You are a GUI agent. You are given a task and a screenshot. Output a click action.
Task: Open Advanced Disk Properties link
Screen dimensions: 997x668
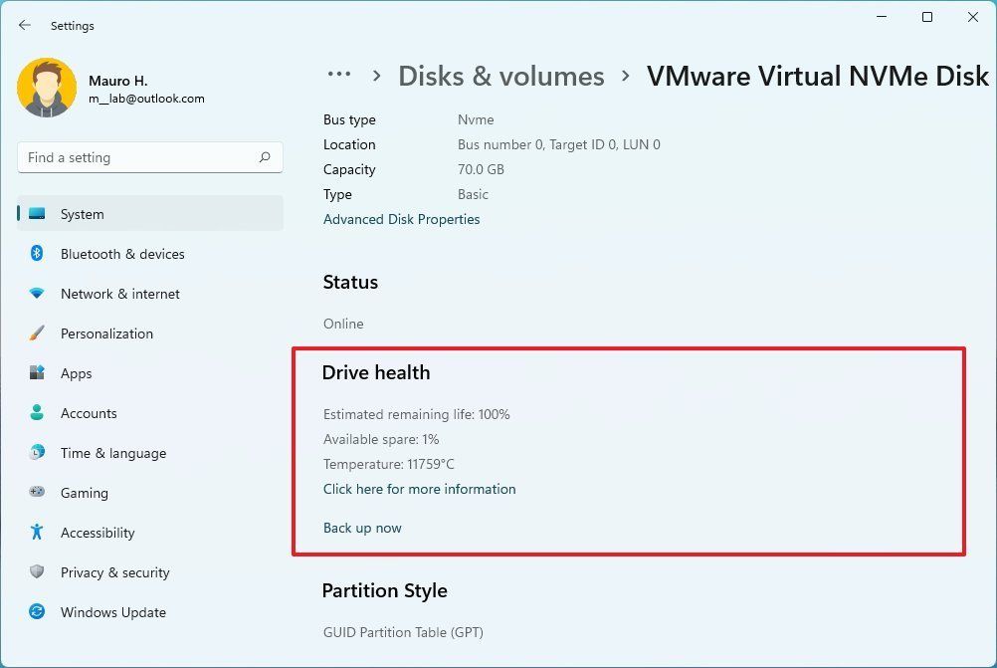[401, 219]
